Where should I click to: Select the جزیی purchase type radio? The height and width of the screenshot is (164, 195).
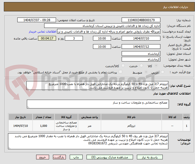(162, 72)
